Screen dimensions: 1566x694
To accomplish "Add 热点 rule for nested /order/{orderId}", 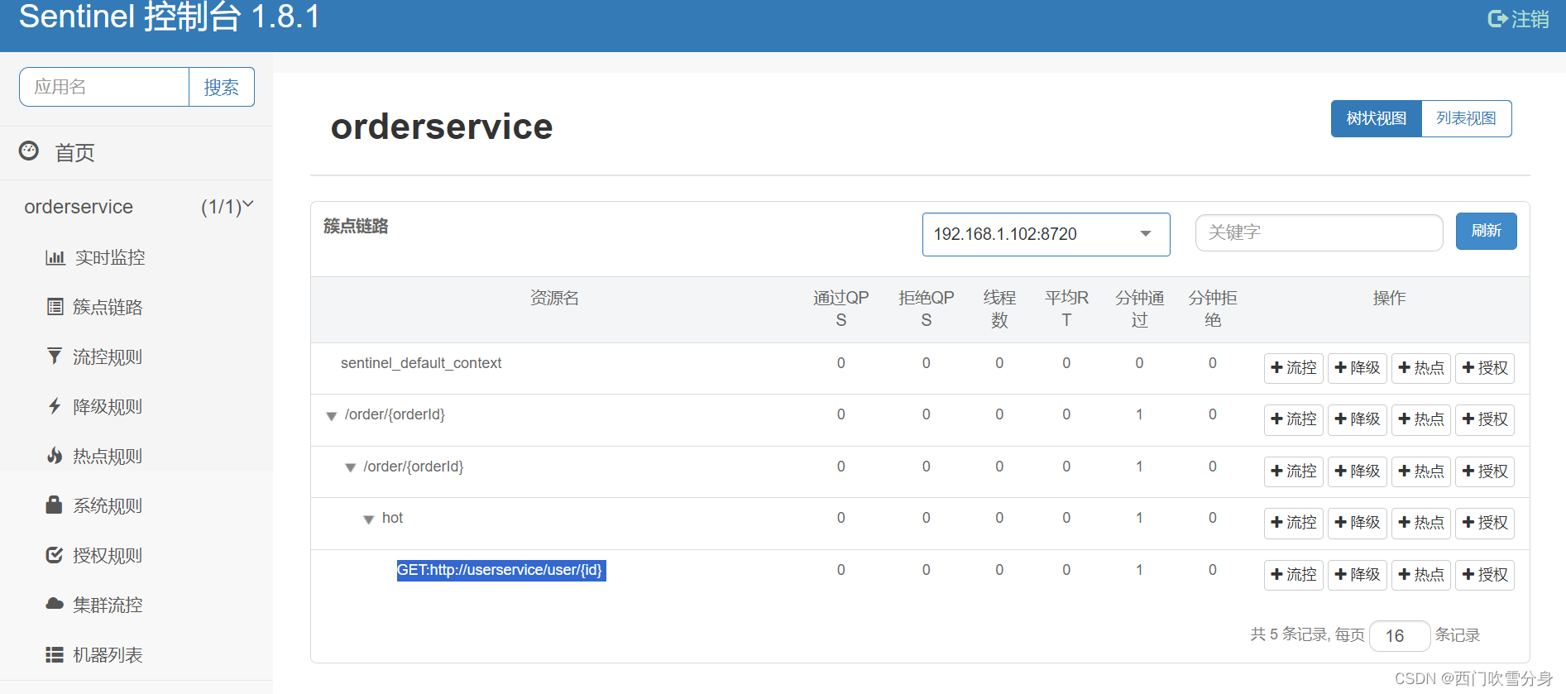I will [1421, 471].
